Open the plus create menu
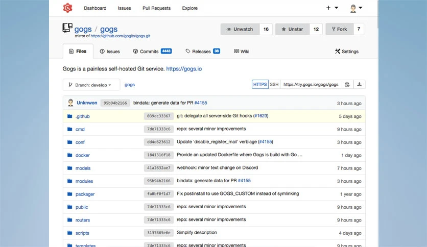427x247 pixels. (x=332, y=8)
